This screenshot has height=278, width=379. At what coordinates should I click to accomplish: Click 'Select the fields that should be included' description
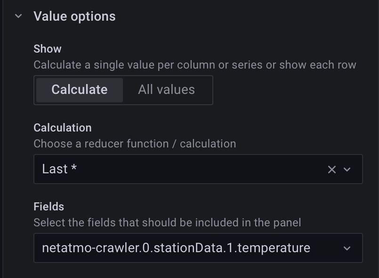coord(167,223)
